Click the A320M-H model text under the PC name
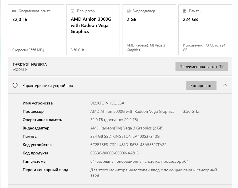 point(21,70)
